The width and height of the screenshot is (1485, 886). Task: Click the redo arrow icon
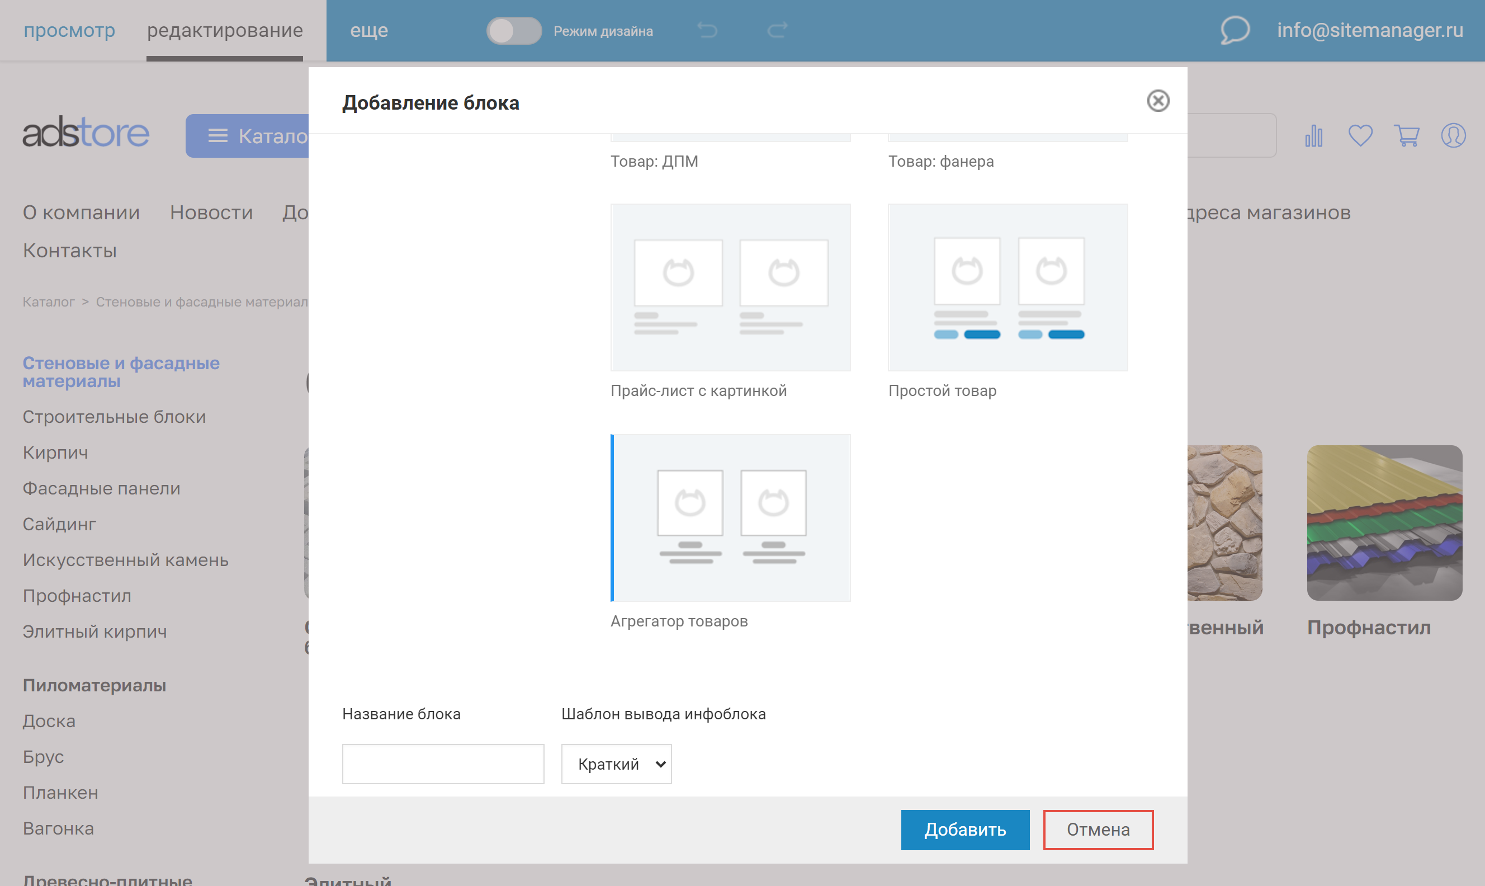tap(777, 30)
